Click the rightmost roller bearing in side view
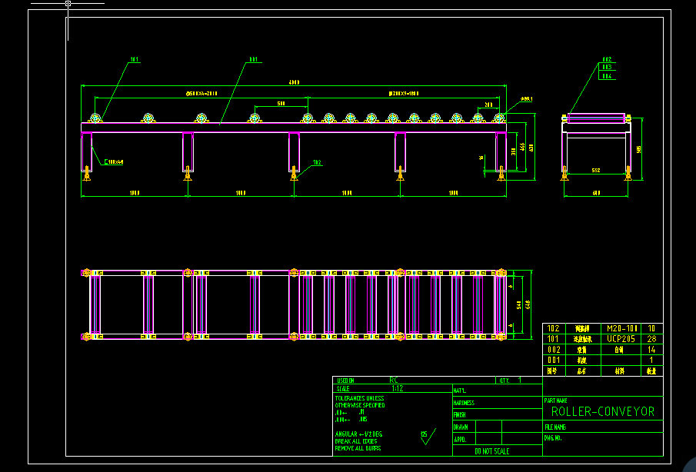Image resolution: width=696 pixels, height=472 pixels. [499, 118]
